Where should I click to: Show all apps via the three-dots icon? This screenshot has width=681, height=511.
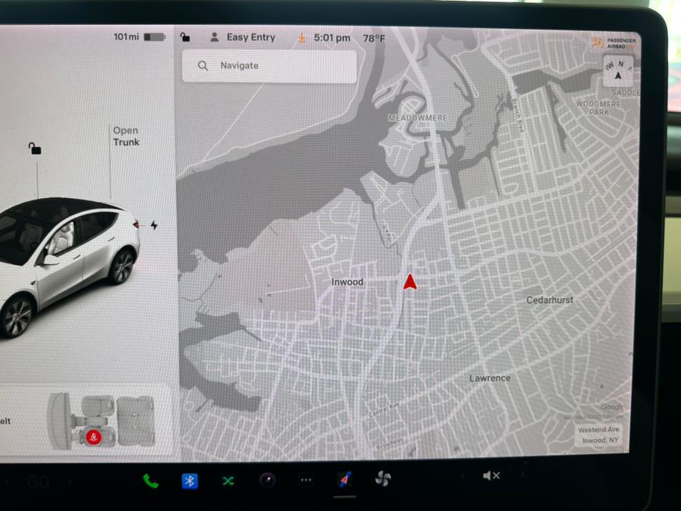point(306,480)
